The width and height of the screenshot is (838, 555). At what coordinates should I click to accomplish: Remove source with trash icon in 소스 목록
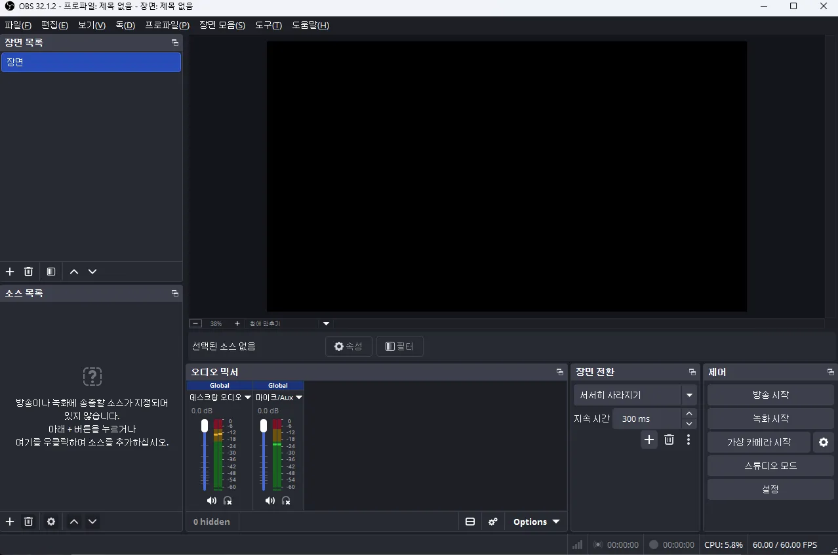click(x=28, y=522)
